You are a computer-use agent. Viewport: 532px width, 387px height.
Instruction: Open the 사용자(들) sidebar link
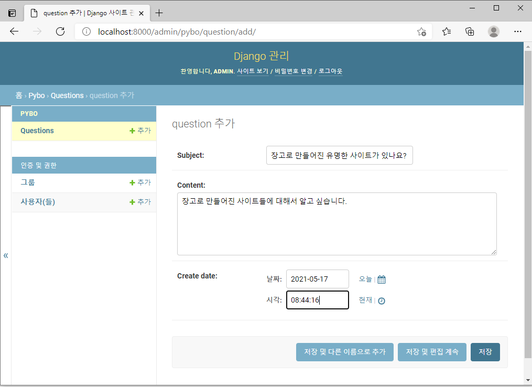[38, 202]
